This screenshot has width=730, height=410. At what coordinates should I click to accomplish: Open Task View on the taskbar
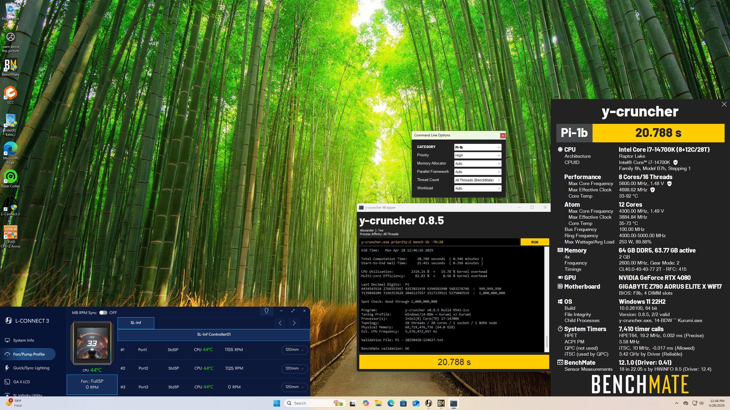coord(353,403)
